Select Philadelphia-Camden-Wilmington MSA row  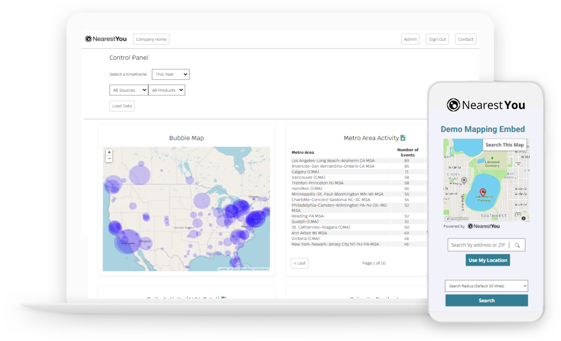point(358,208)
